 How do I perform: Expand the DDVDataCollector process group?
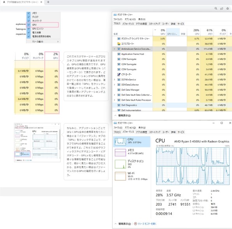[114, 85]
